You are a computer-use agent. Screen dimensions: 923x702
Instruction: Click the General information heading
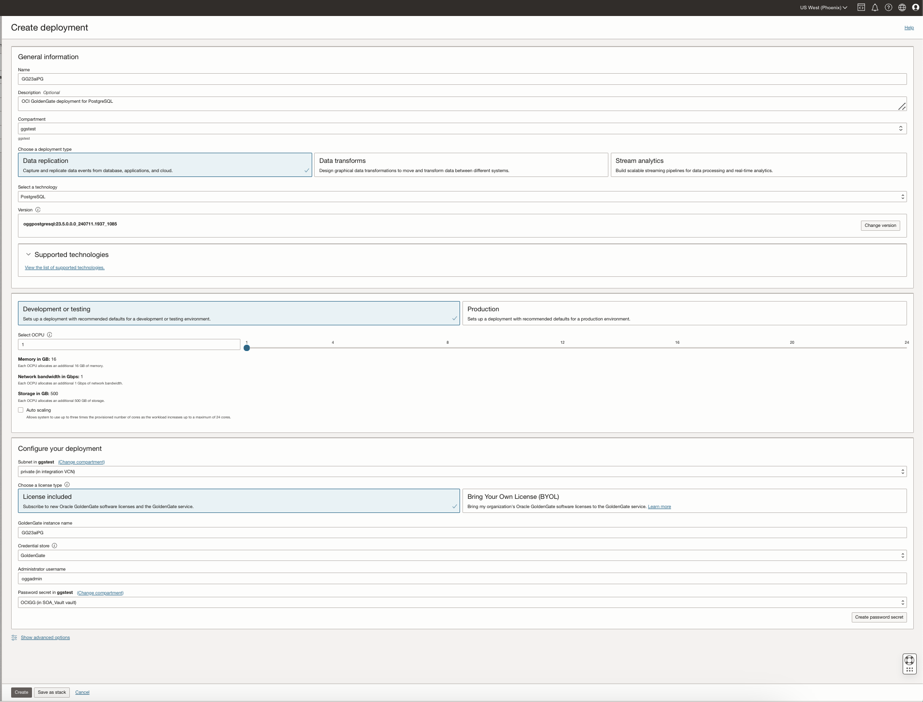point(48,57)
